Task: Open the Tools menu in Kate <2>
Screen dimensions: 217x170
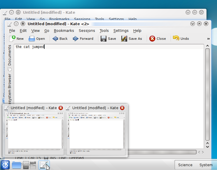Action: pos(104,30)
